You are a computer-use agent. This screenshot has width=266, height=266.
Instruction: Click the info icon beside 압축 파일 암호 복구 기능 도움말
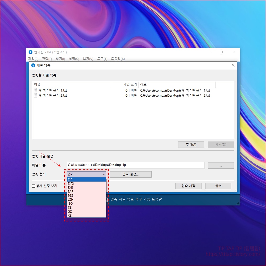(x=107, y=200)
